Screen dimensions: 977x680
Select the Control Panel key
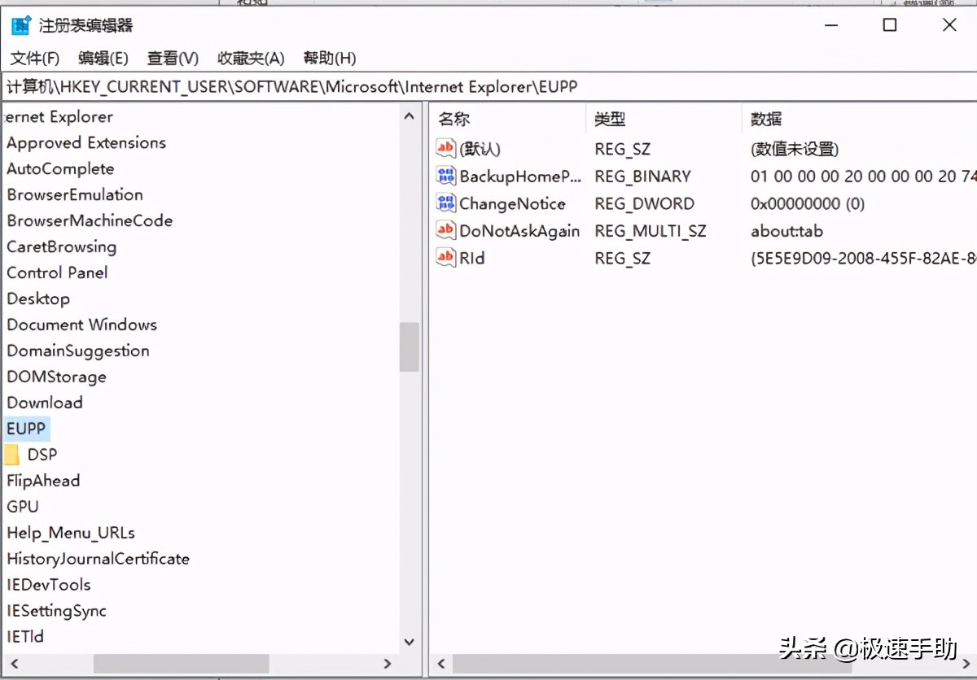57,272
